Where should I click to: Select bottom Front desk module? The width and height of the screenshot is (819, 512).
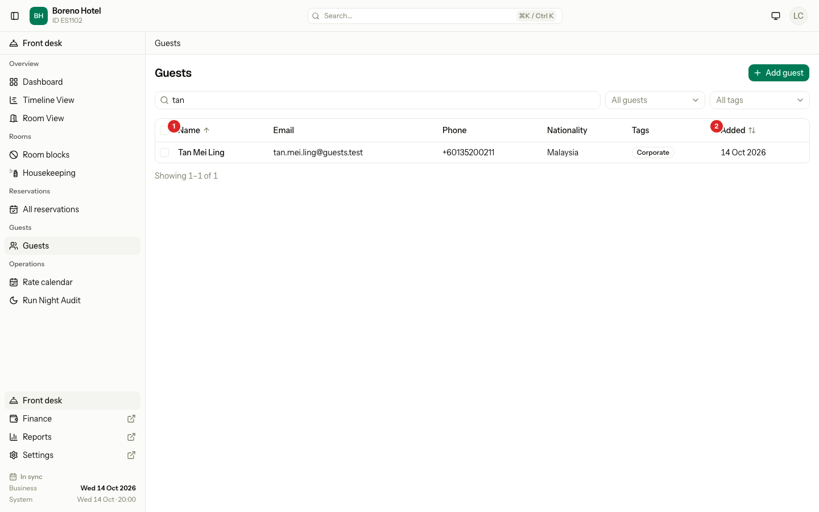[72, 400]
